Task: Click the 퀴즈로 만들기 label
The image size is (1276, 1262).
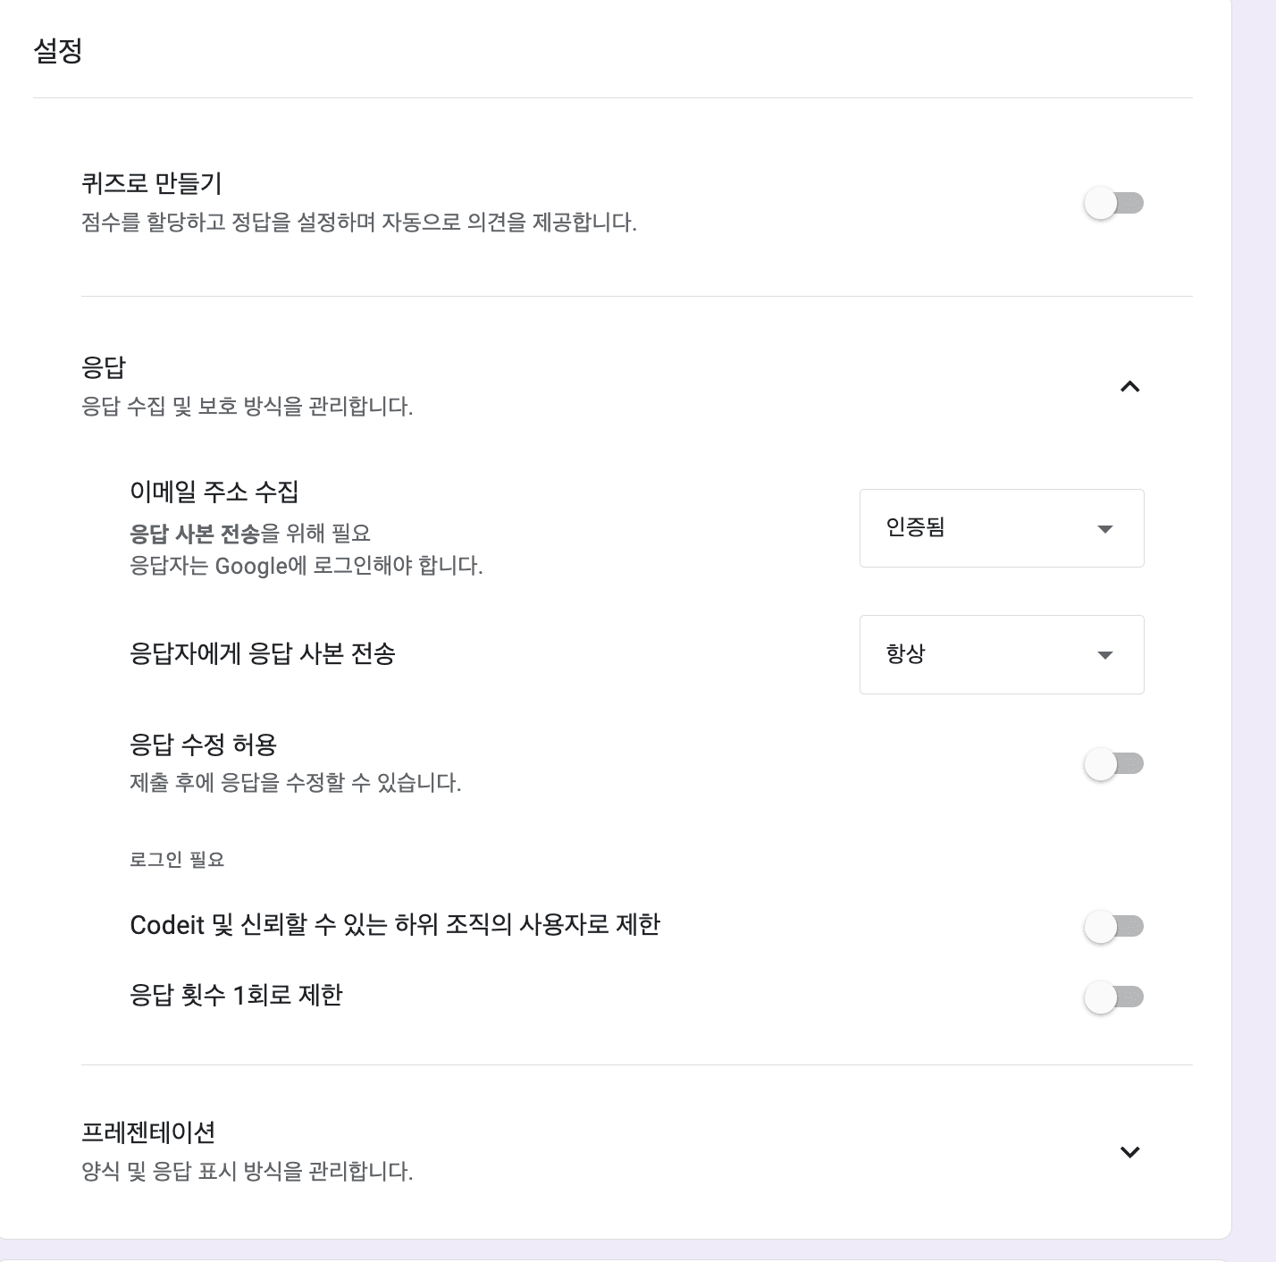Action: 151,183
